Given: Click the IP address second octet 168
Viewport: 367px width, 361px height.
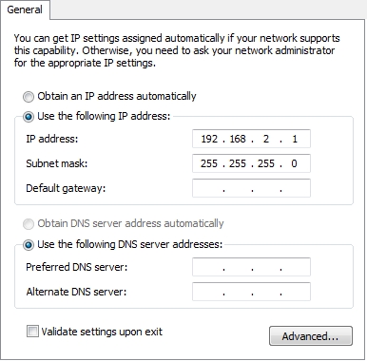Looking at the screenshot, I should pyautogui.click(x=238, y=139).
